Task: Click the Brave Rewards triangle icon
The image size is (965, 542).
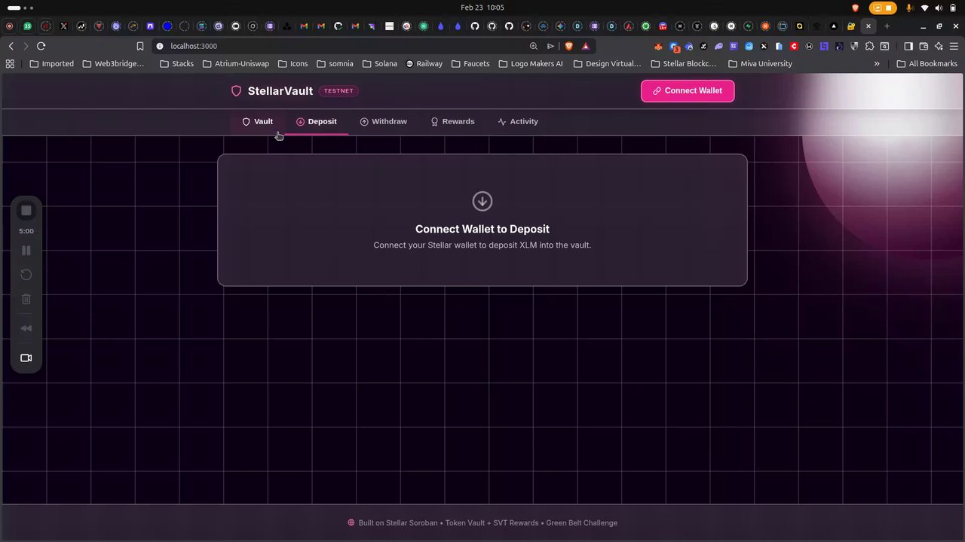Action: [x=585, y=46]
